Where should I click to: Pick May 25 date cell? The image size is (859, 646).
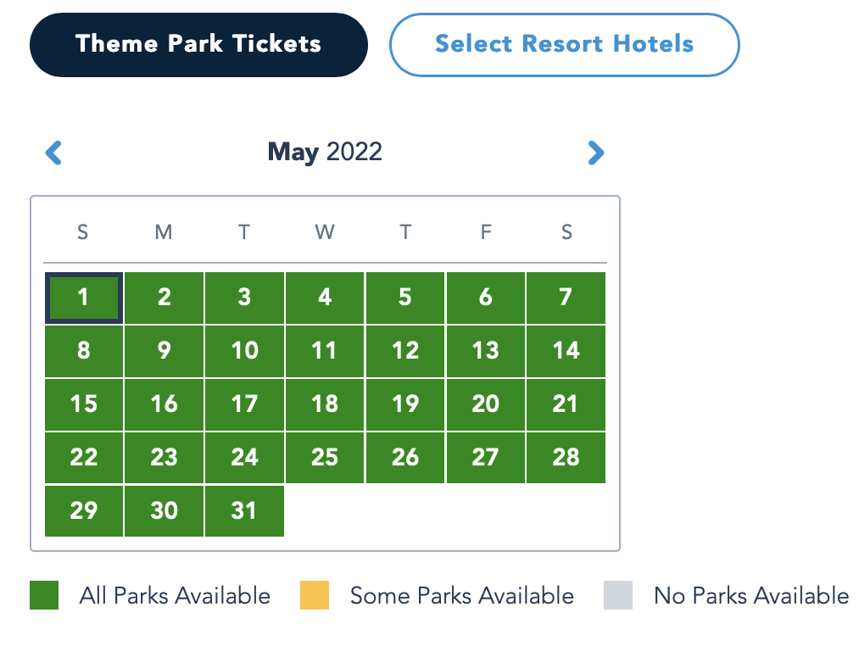click(325, 458)
